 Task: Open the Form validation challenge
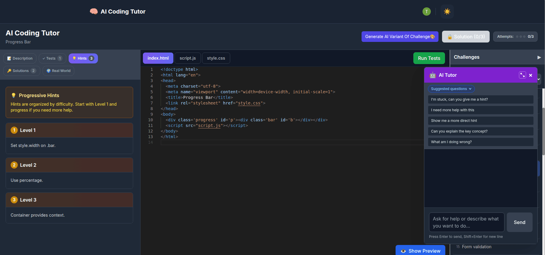476,247
